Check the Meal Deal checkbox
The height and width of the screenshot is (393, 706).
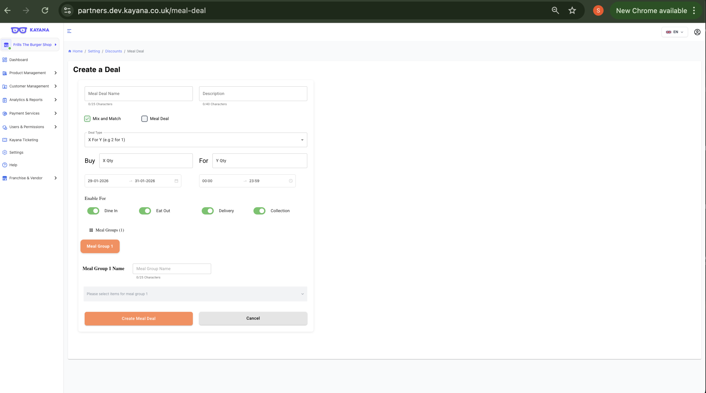pos(145,119)
